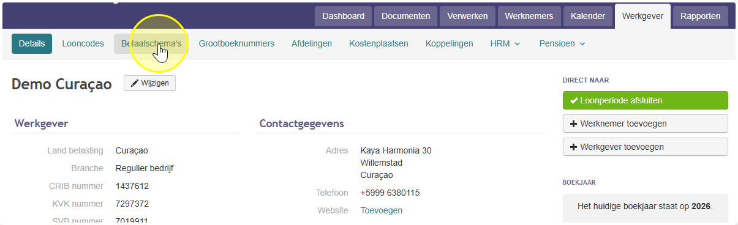Select the Details sub-tab

tap(32, 43)
